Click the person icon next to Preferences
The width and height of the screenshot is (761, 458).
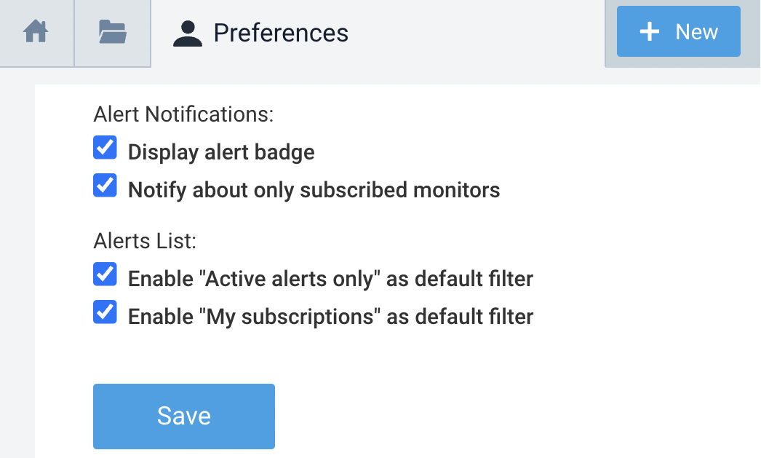(x=187, y=32)
